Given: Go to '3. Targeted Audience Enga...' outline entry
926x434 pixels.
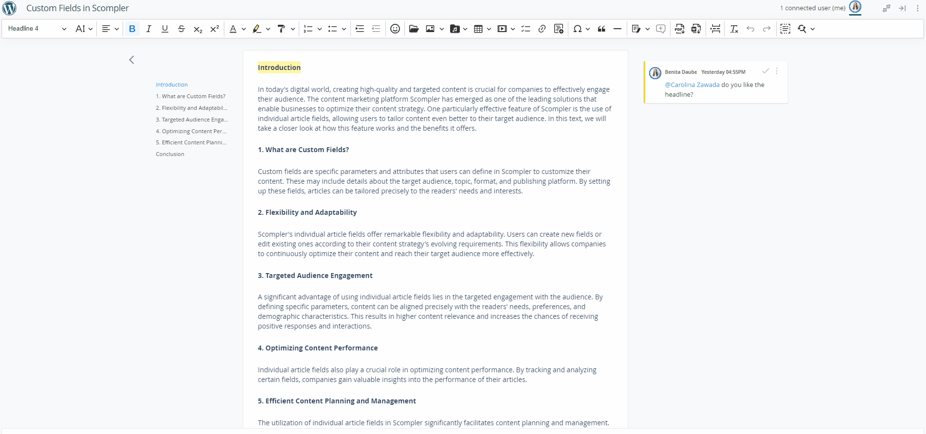Looking at the screenshot, I should [191, 120].
